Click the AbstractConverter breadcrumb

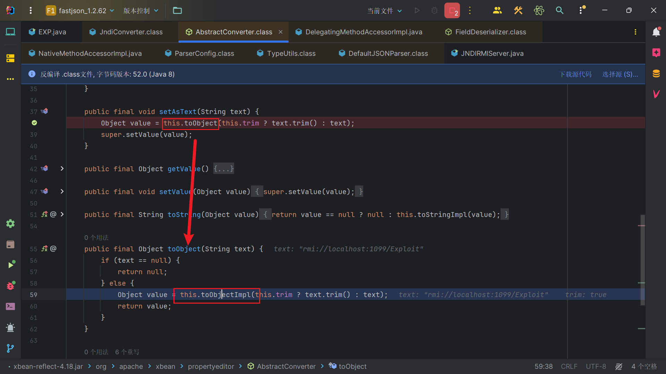282,366
